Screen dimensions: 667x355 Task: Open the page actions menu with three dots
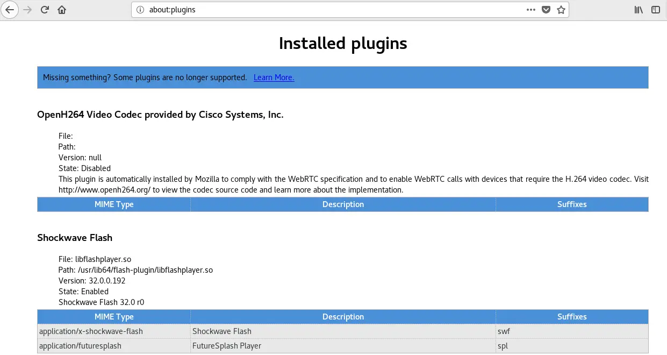click(530, 9)
